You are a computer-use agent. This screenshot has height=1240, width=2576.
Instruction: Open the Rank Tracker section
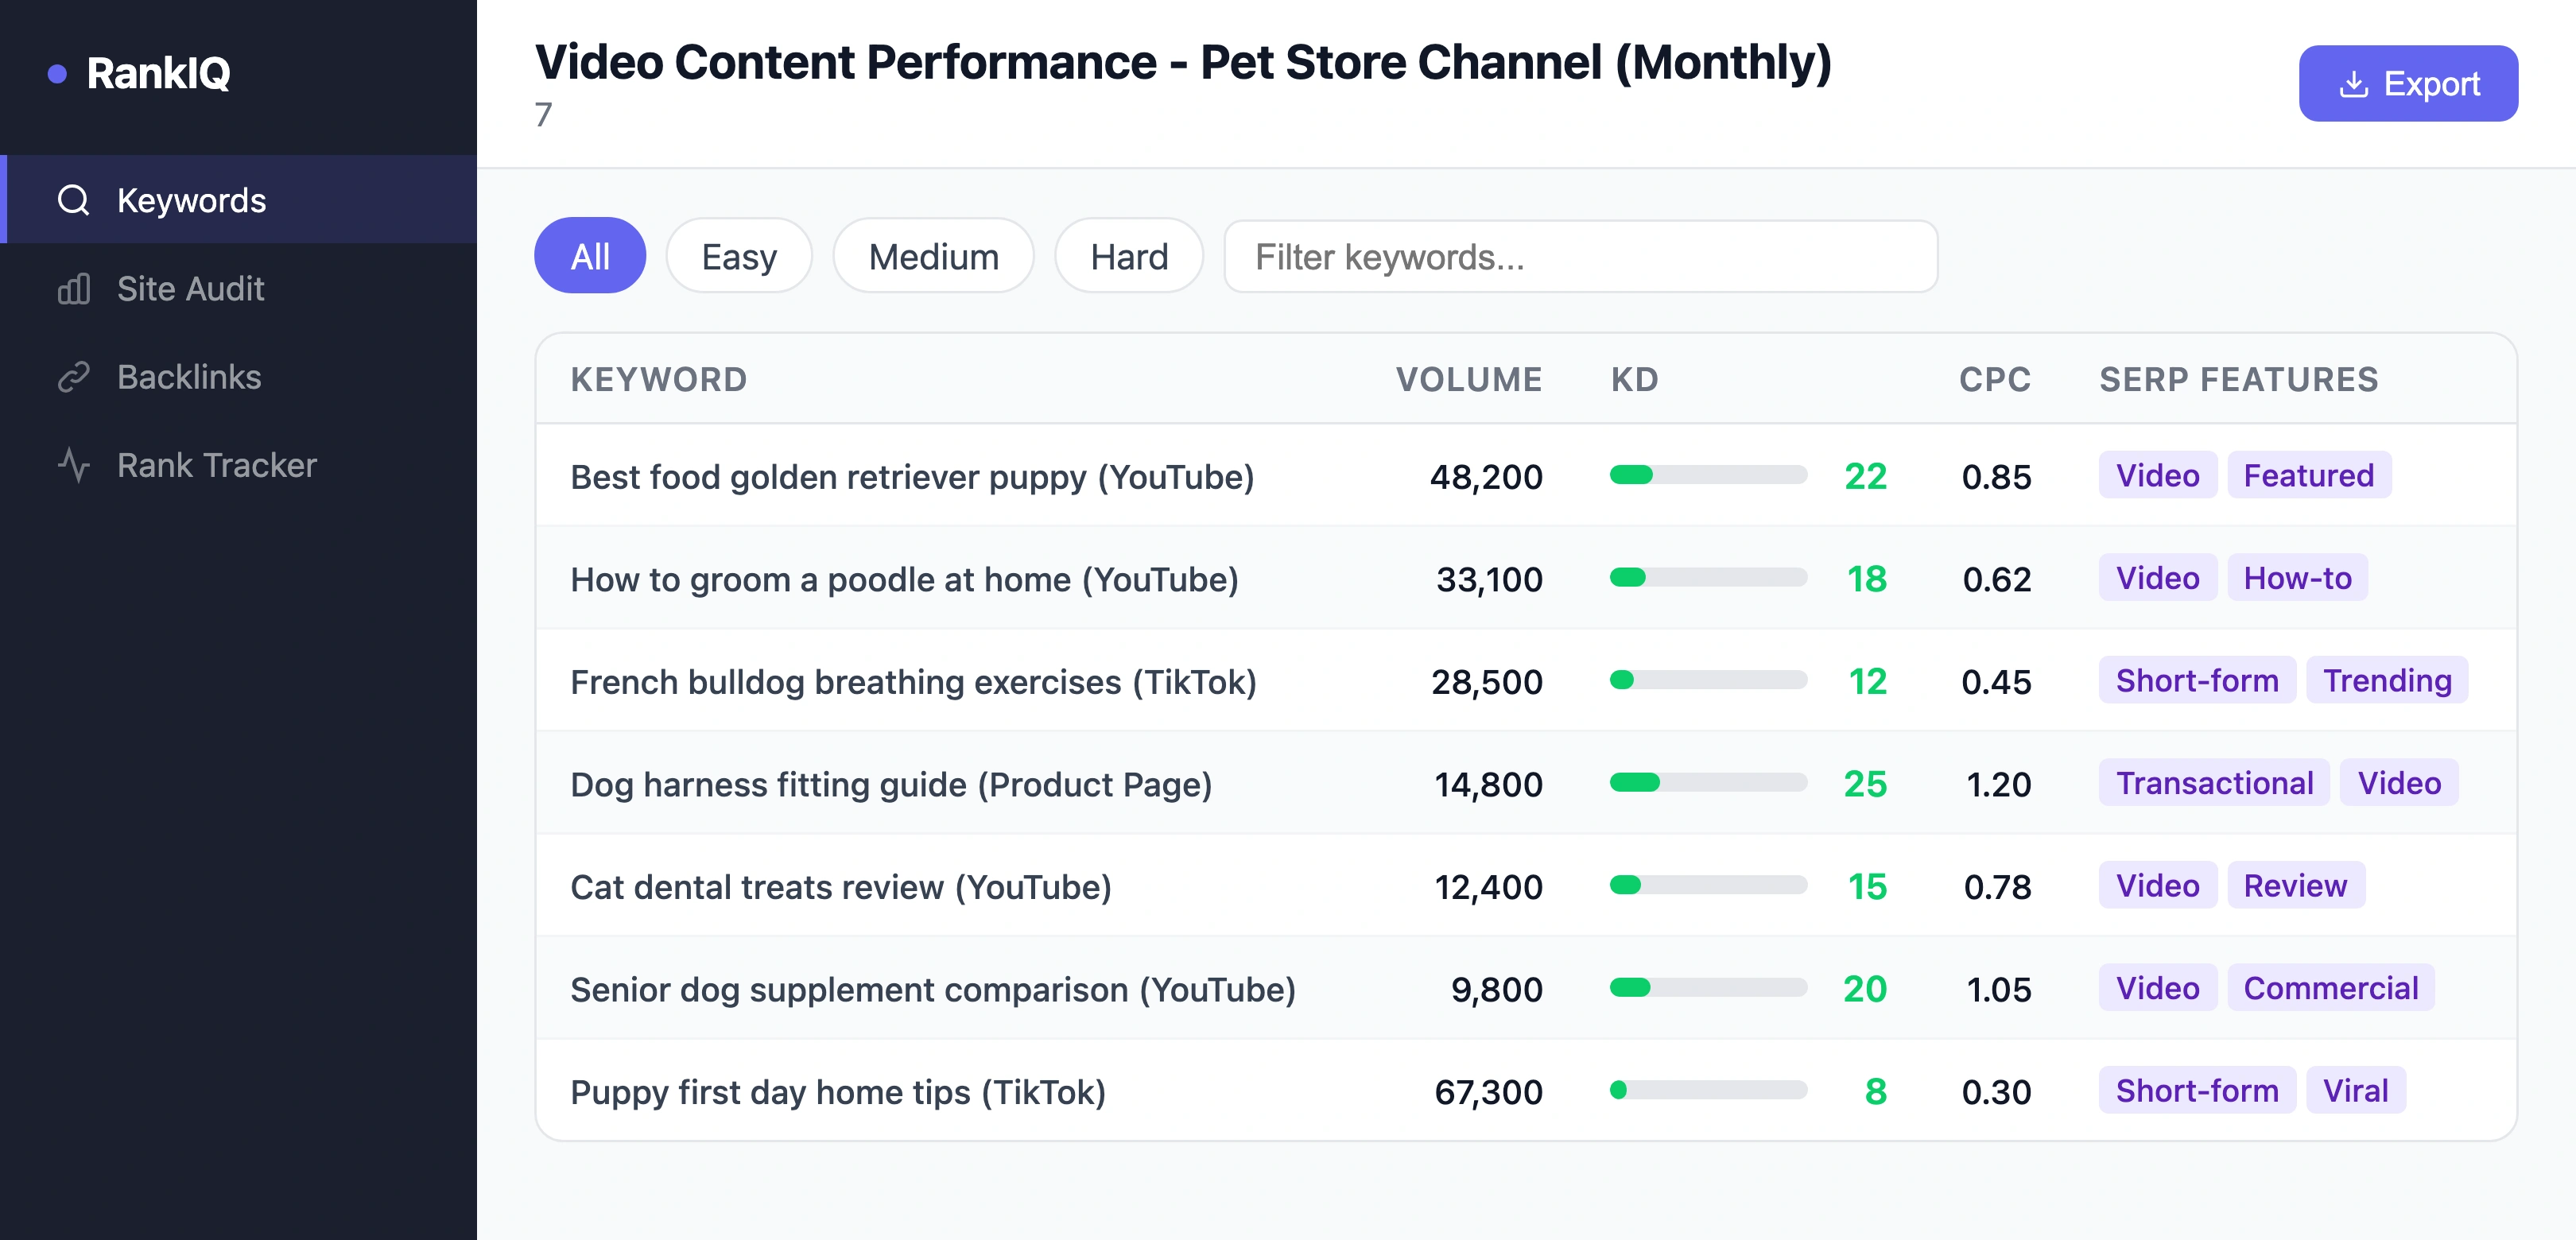(x=216, y=464)
